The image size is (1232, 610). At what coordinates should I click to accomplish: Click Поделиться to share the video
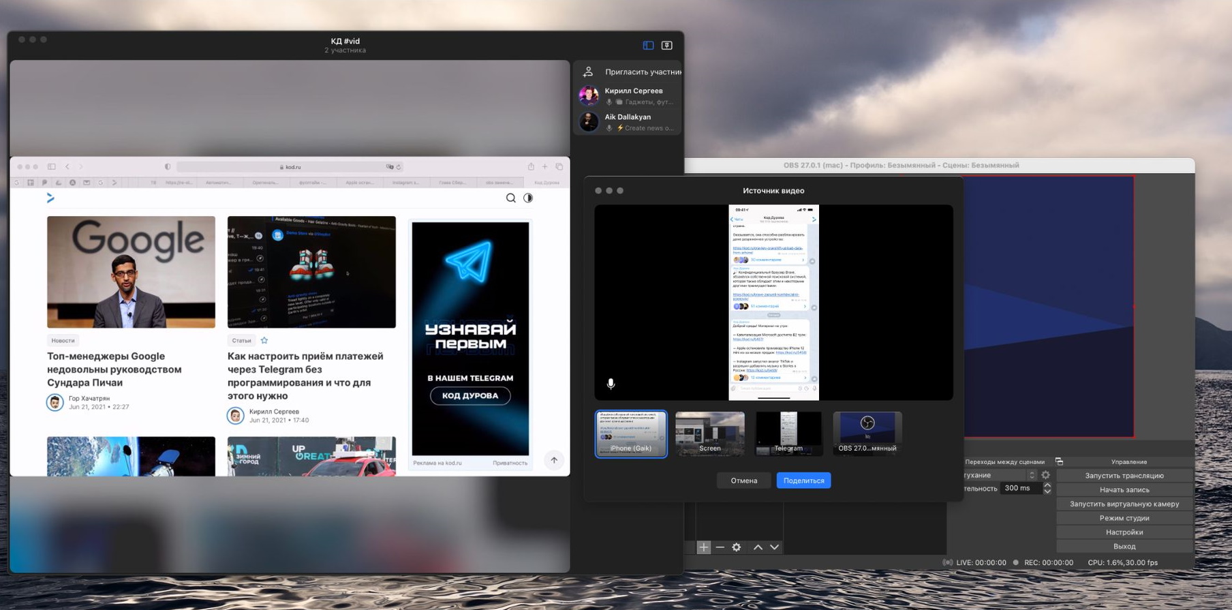[803, 481]
